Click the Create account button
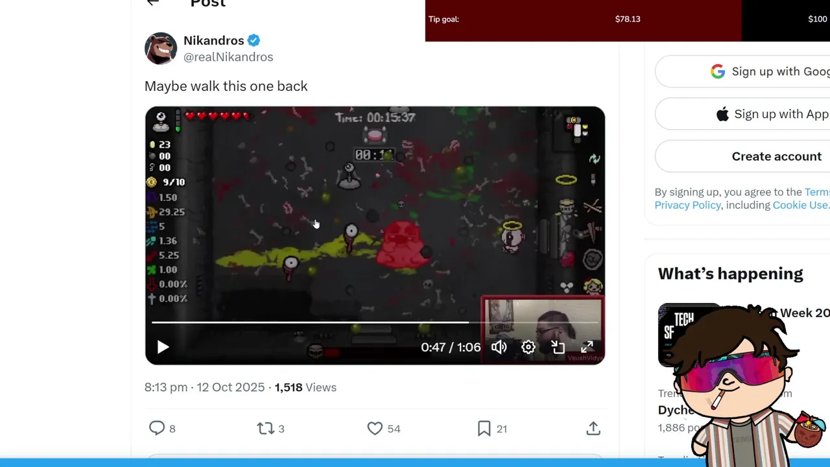The image size is (830, 467). point(742,156)
